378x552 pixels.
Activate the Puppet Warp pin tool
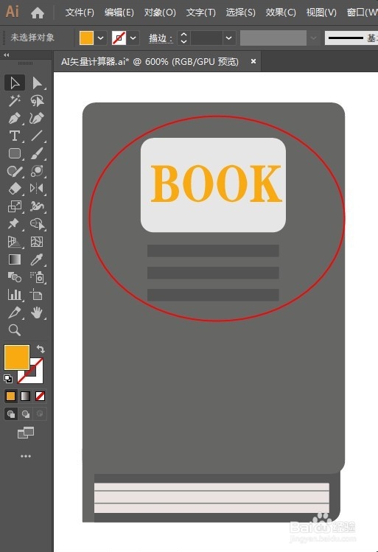point(15,224)
